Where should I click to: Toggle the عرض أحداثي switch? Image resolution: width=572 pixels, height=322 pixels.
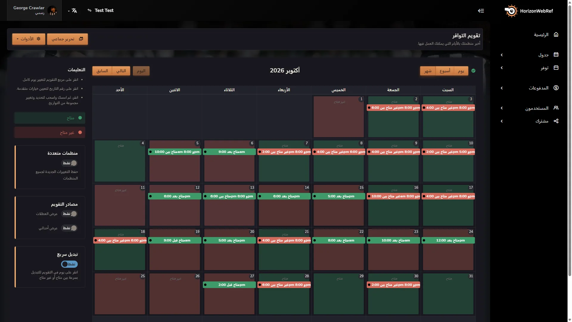69,228
